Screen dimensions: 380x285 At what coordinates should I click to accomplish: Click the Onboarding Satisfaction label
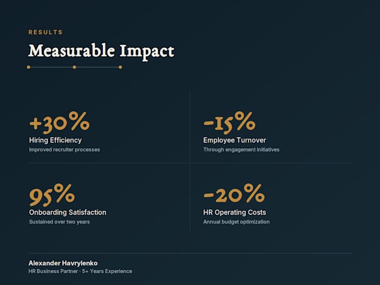(x=68, y=212)
